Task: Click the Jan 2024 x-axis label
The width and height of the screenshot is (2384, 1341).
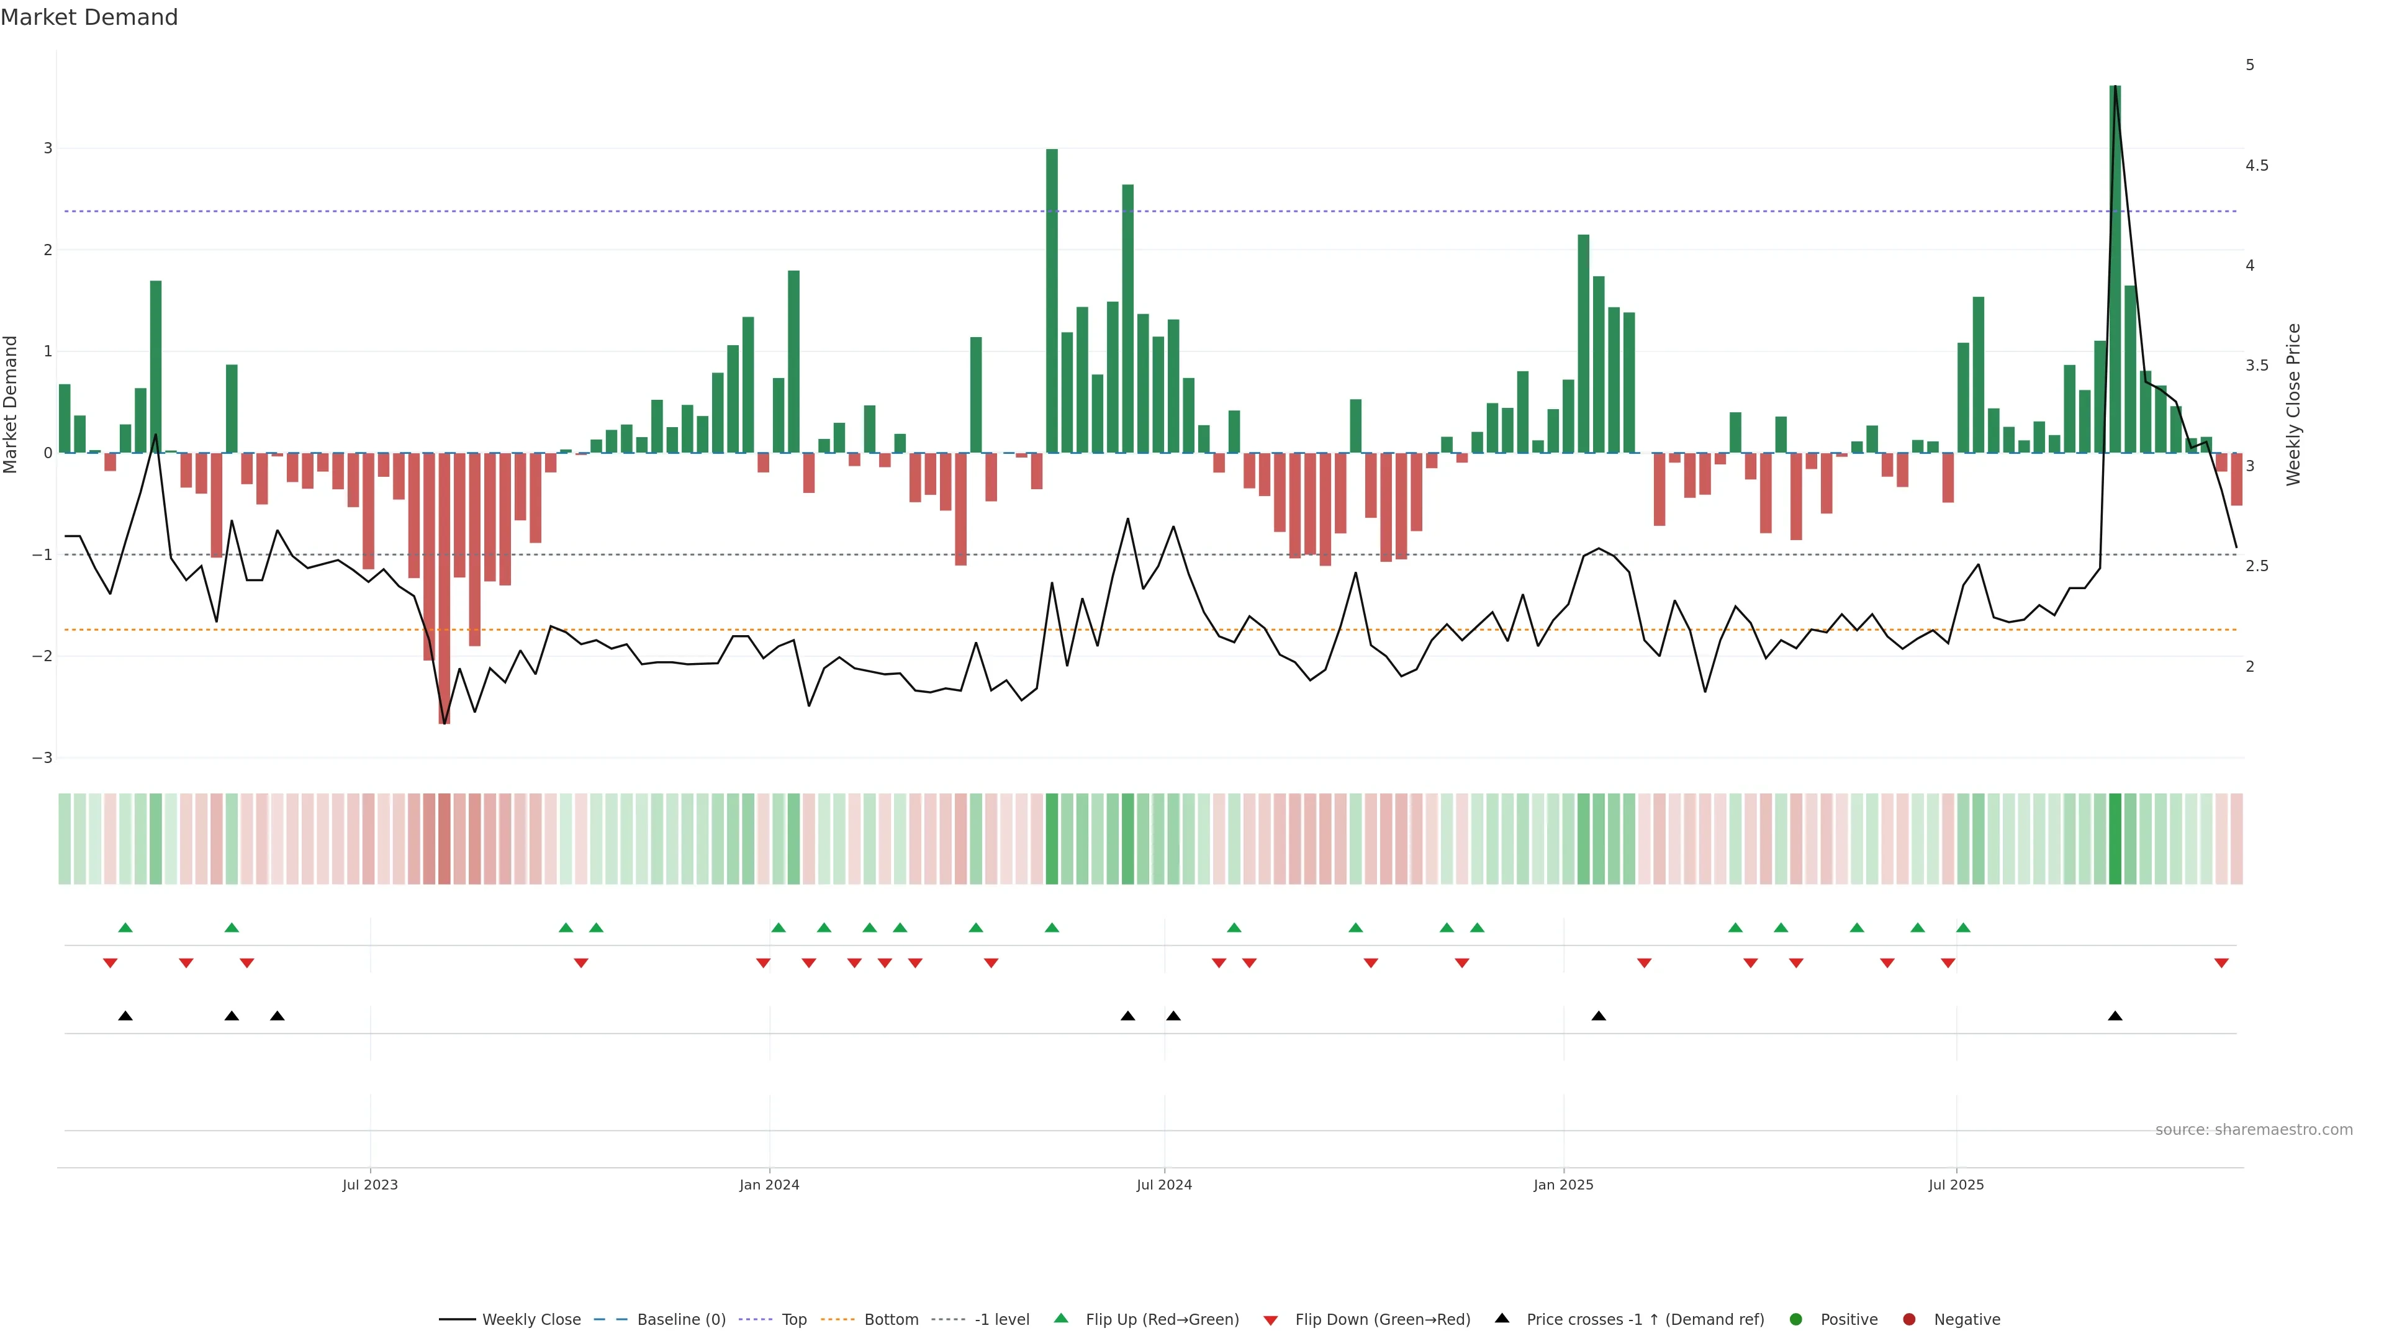Action: point(769,1185)
